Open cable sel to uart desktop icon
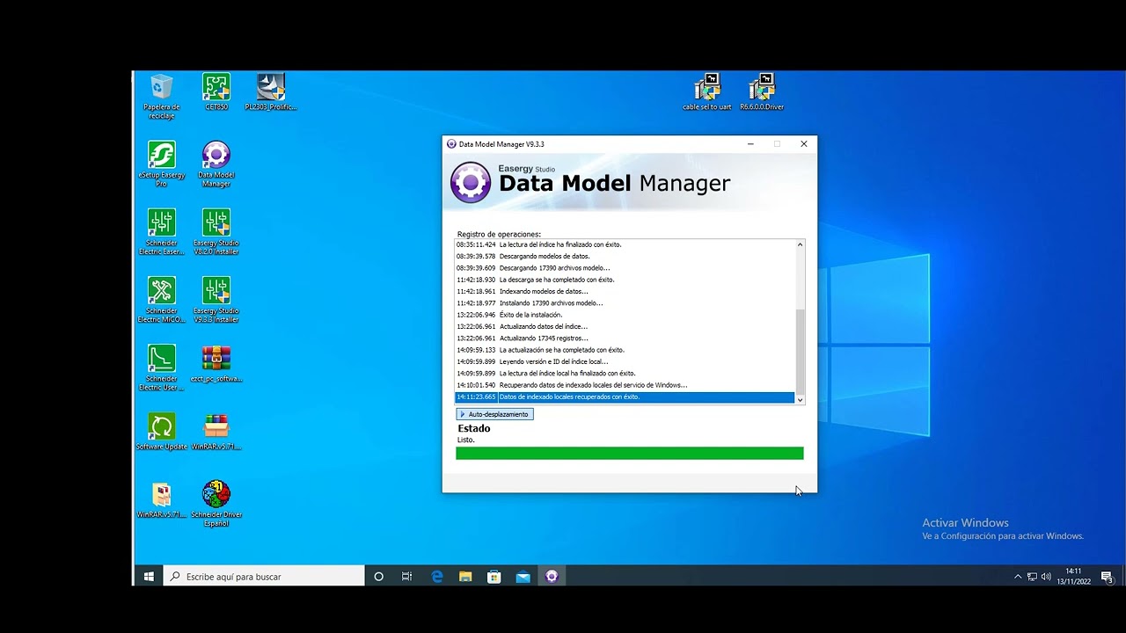The width and height of the screenshot is (1126, 633). coord(707,91)
